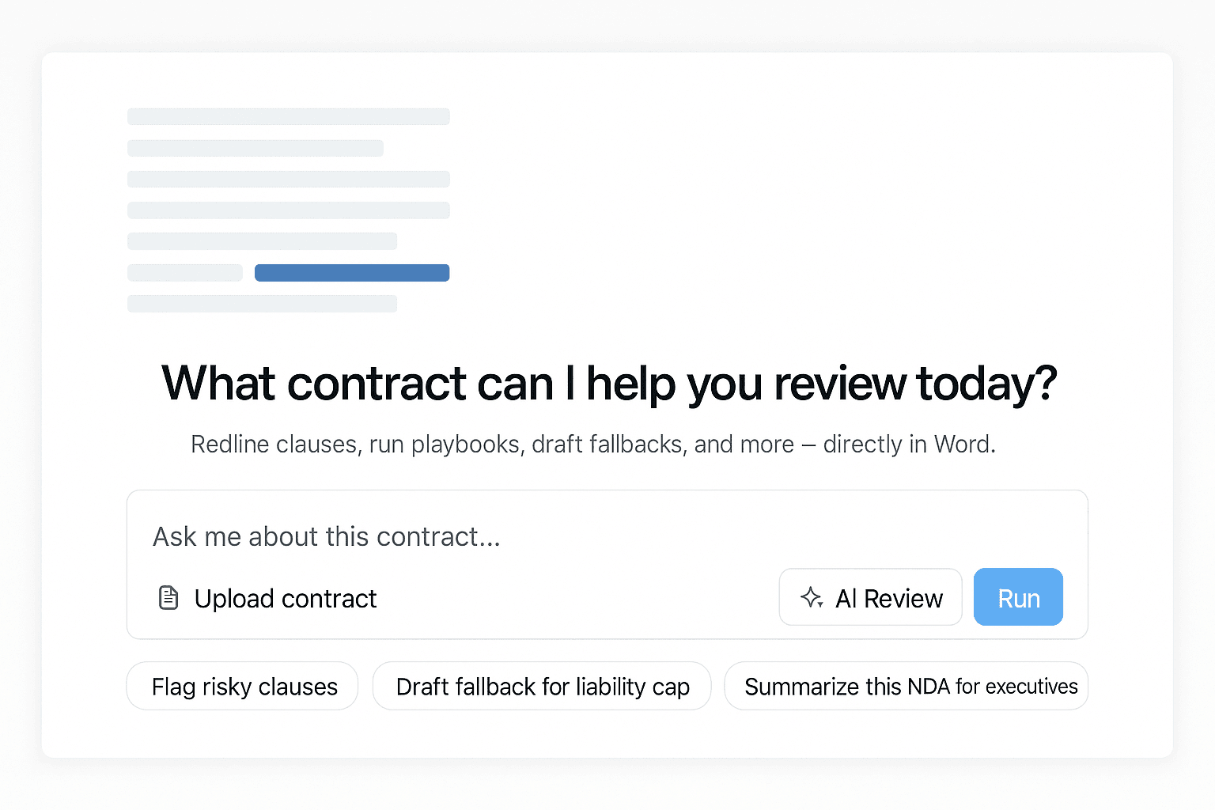
Task: Click the Upload contract document icon
Action: pyautogui.click(x=168, y=597)
